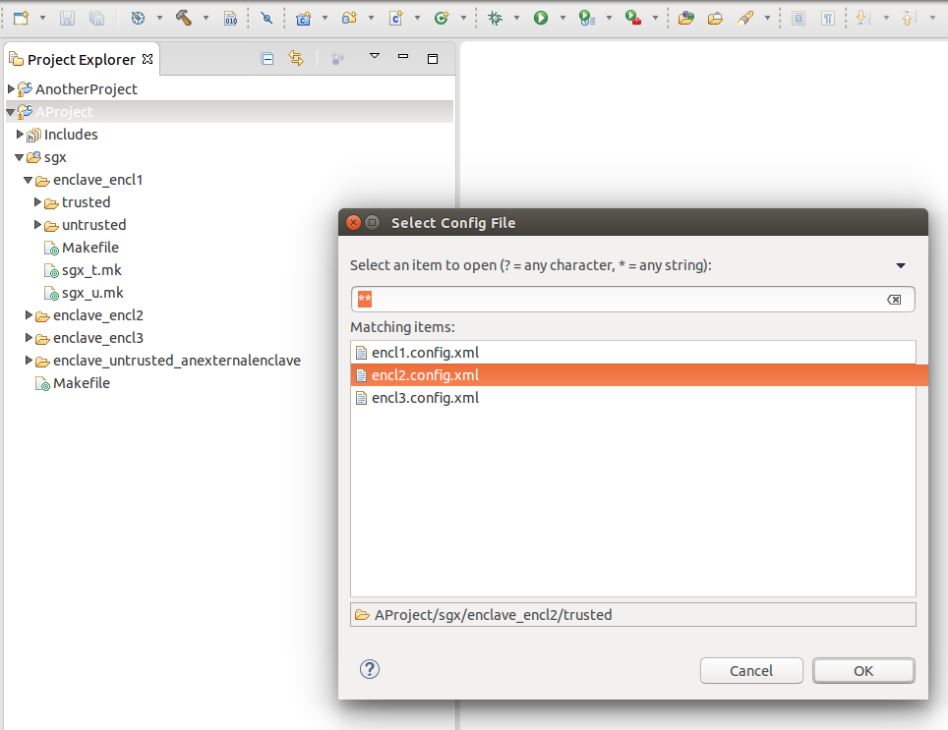Click the Build hammer icon in toolbar
Screen dimensions: 948x730
pos(184,18)
